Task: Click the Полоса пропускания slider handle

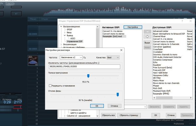Action: [x=88, y=76]
